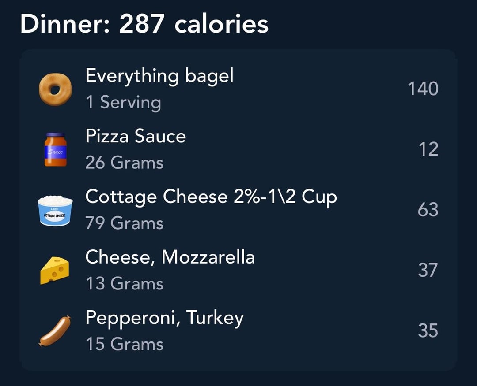This screenshot has width=477, height=386.
Task: Tap the 140 calorie value for bagel
Action: 423,89
